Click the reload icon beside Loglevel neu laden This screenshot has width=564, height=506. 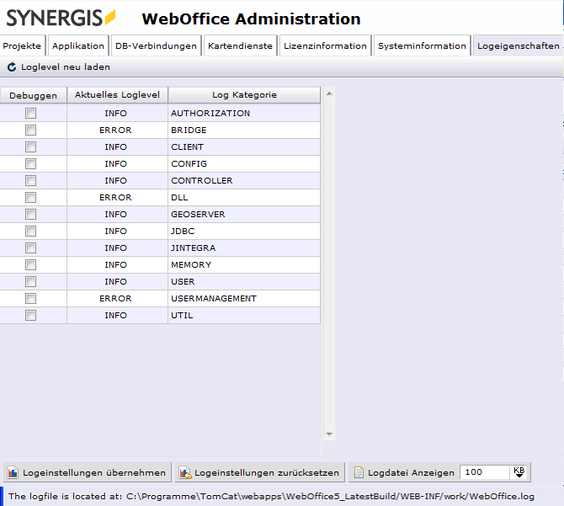click(x=11, y=67)
